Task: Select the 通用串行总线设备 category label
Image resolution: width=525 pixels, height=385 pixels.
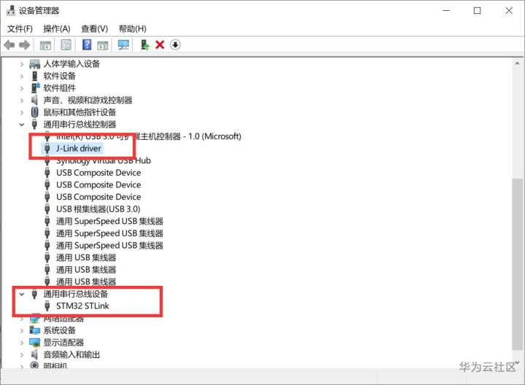Action: pyautogui.click(x=76, y=294)
